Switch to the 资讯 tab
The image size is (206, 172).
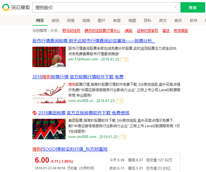tap(55, 21)
